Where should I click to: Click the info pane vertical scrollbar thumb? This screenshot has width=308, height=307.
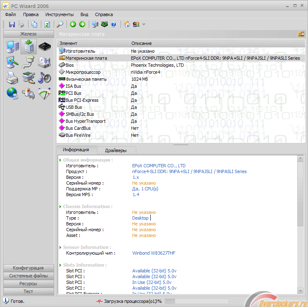click(x=300, y=194)
